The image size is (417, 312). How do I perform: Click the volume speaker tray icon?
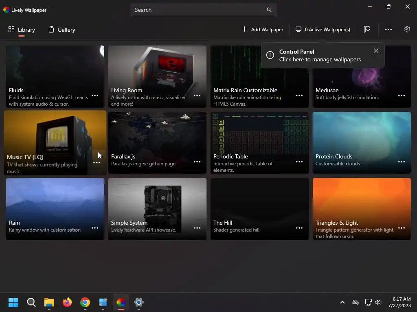click(378, 302)
